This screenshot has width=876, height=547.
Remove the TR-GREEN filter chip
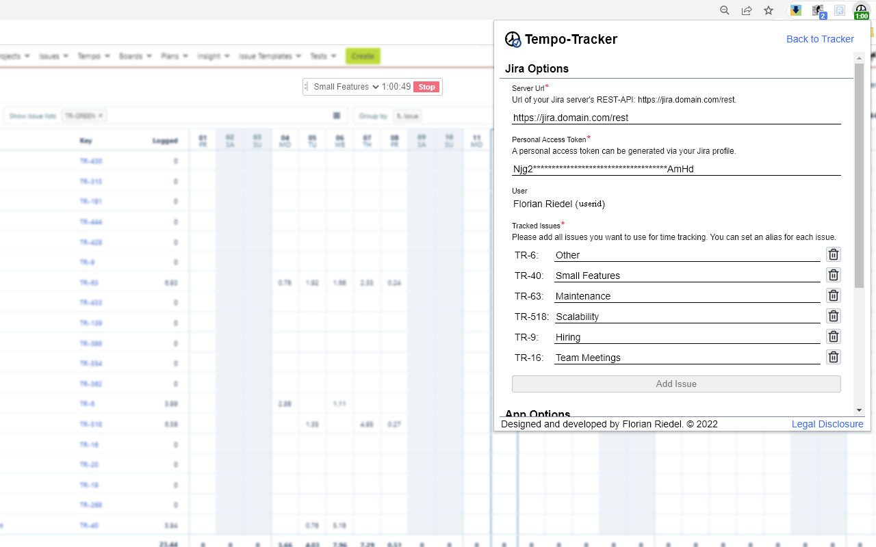coord(101,116)
